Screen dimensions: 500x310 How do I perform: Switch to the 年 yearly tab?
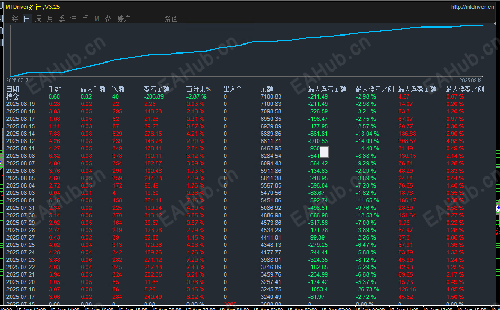[x=73, y=19]
